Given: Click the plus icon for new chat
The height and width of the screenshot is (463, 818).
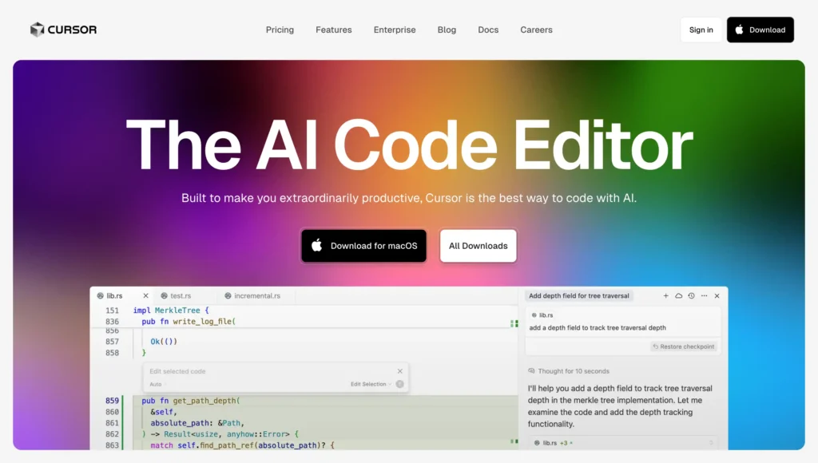Looking at the screenshot, I should (x=665, y=295).
